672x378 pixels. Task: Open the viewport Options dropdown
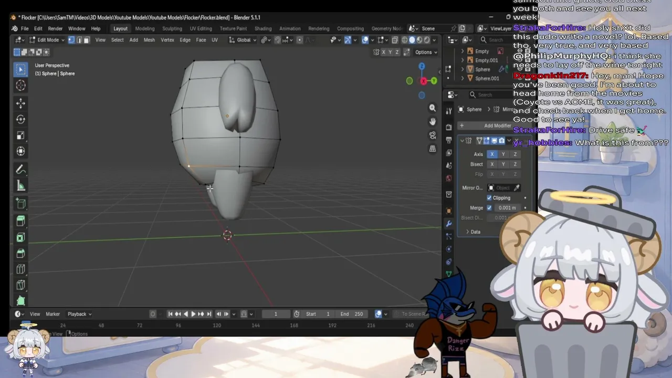tap(425, 52)
